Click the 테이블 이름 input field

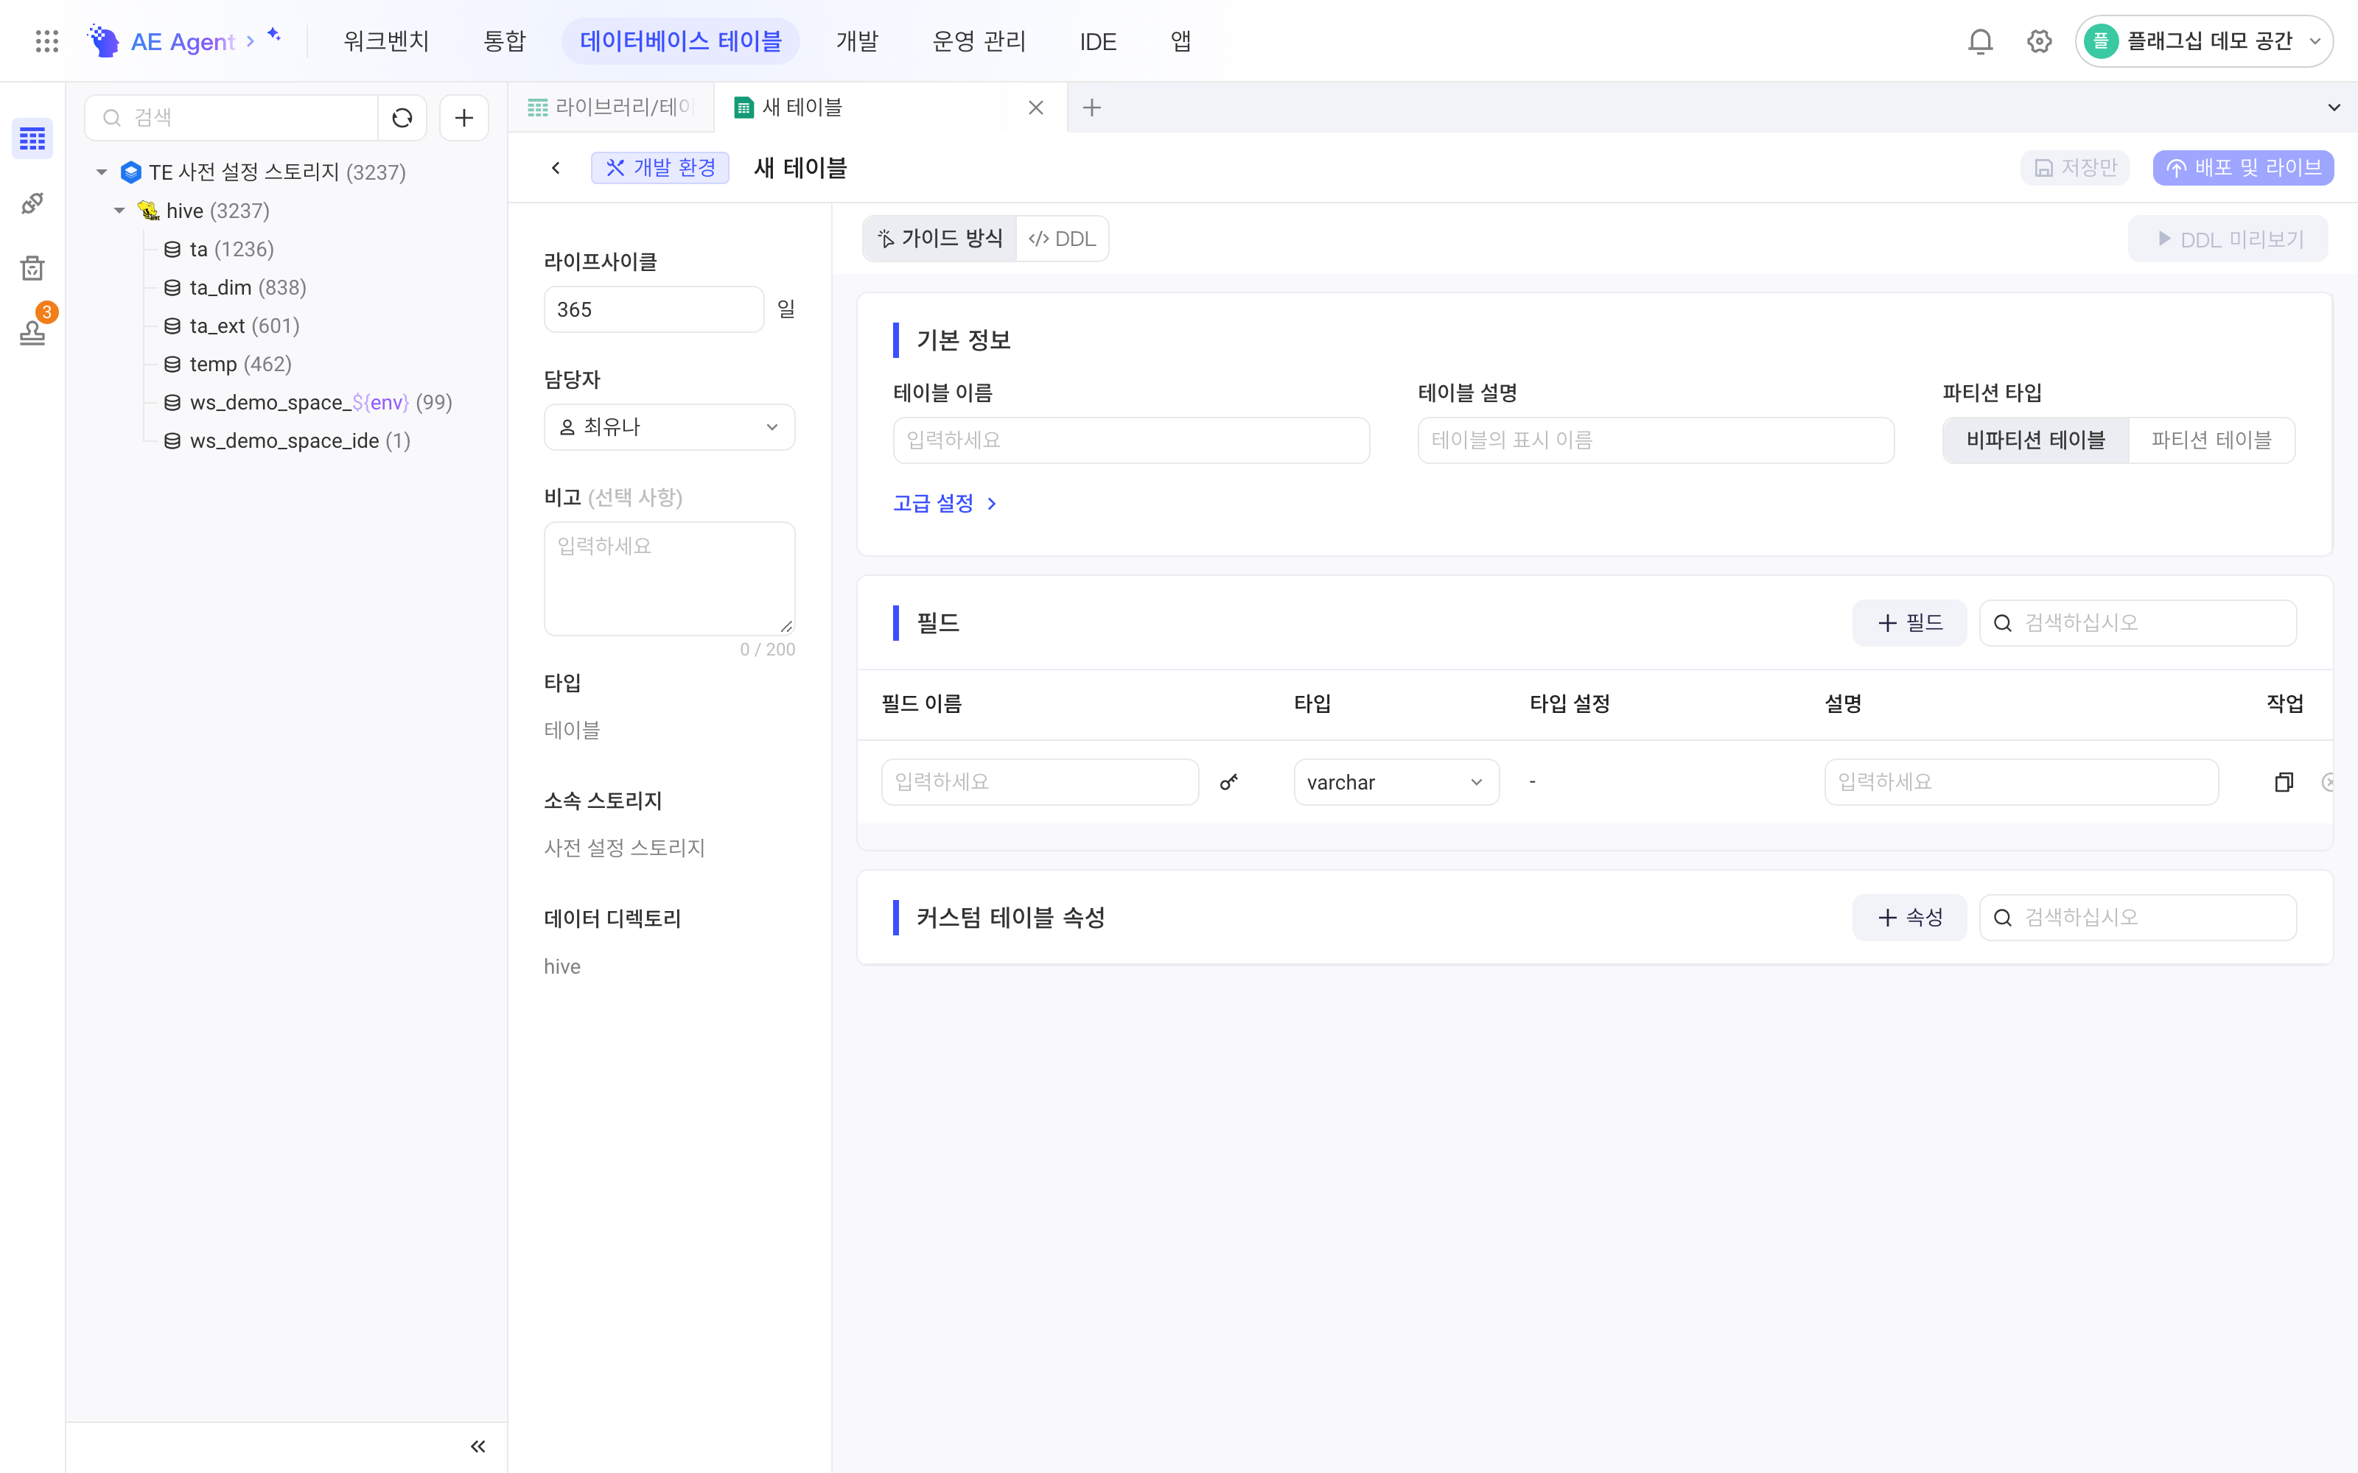[1130, 440]
